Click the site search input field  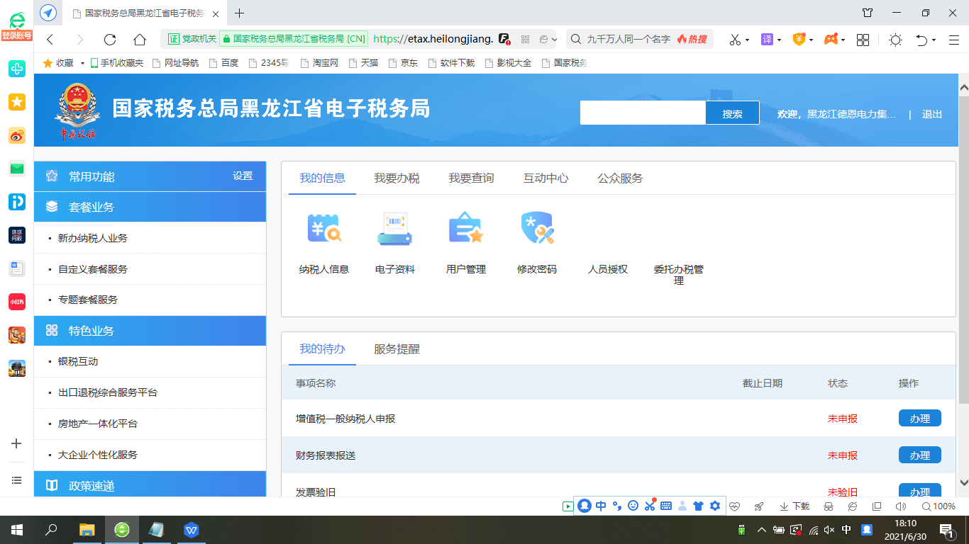tap(642, 113)
